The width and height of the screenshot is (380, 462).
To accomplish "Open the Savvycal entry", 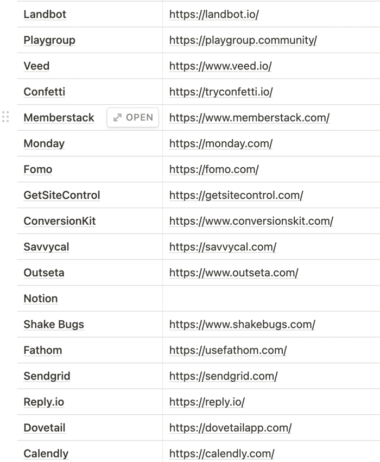I will click(46, 247).
